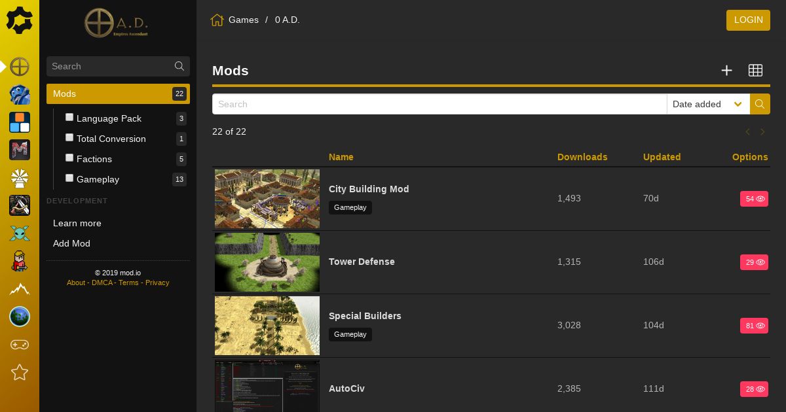Go to previous page chevron
Screen dimensions: 786x412
(x=747, y=132)
